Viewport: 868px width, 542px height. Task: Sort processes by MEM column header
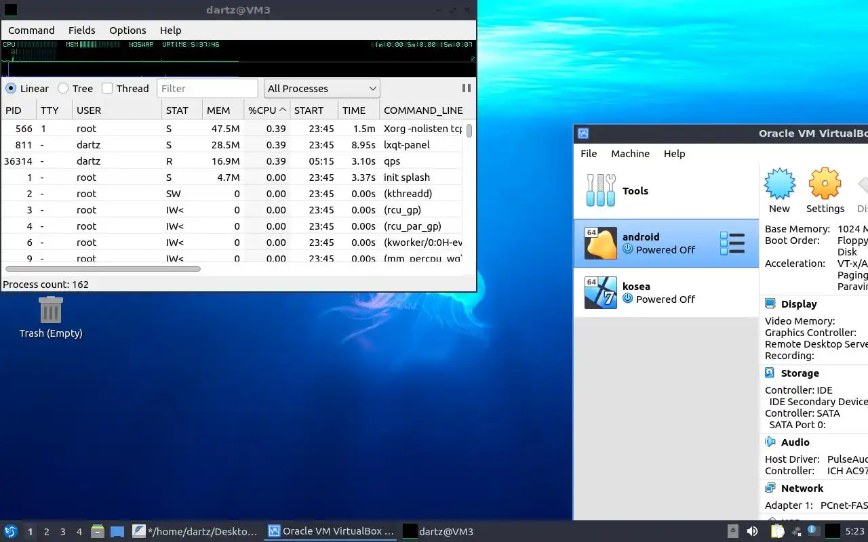[x=223, y=110]
